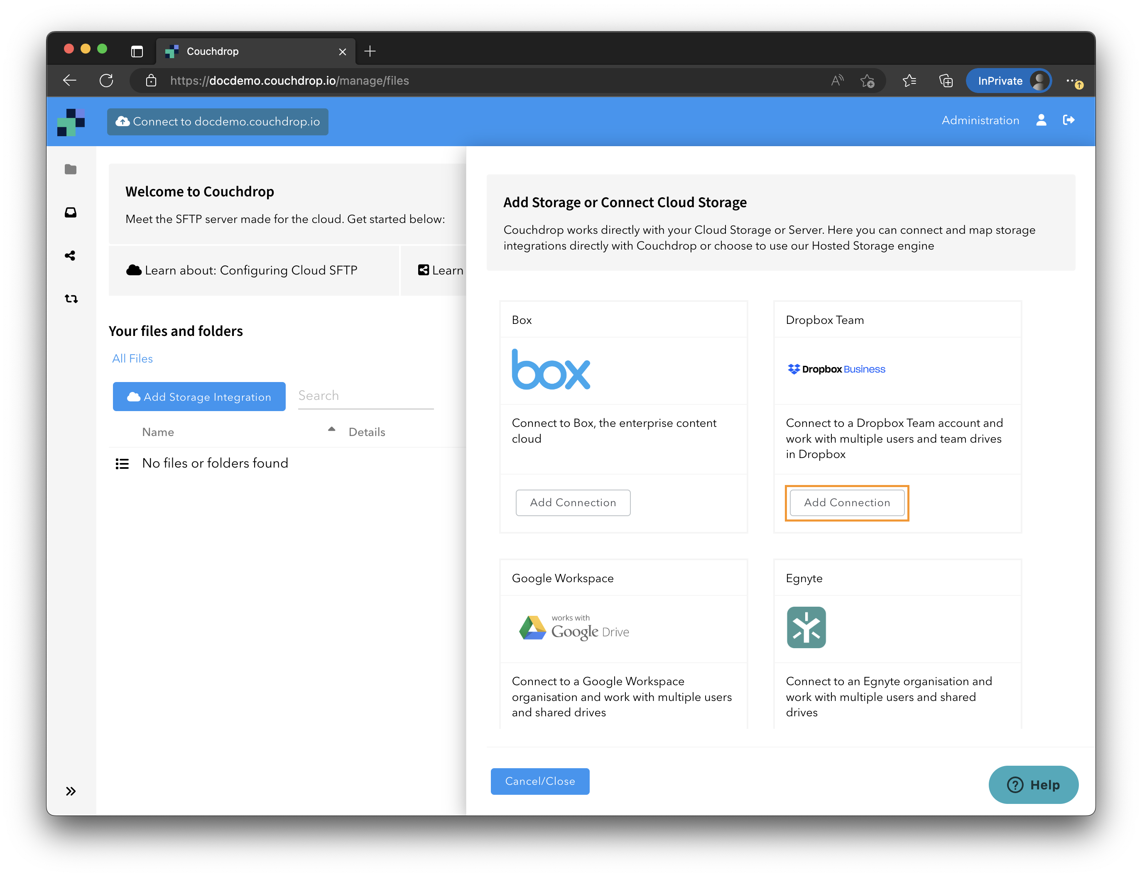Click the Dropbox Team card title
Viewport: 1142px width, 877px height.
[825, 320]
